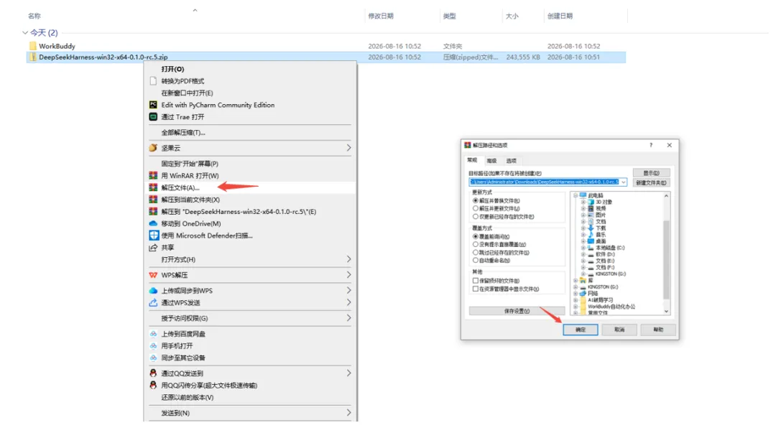
Task: Sort by the 修改日期 column header
Action: (381, 17)
